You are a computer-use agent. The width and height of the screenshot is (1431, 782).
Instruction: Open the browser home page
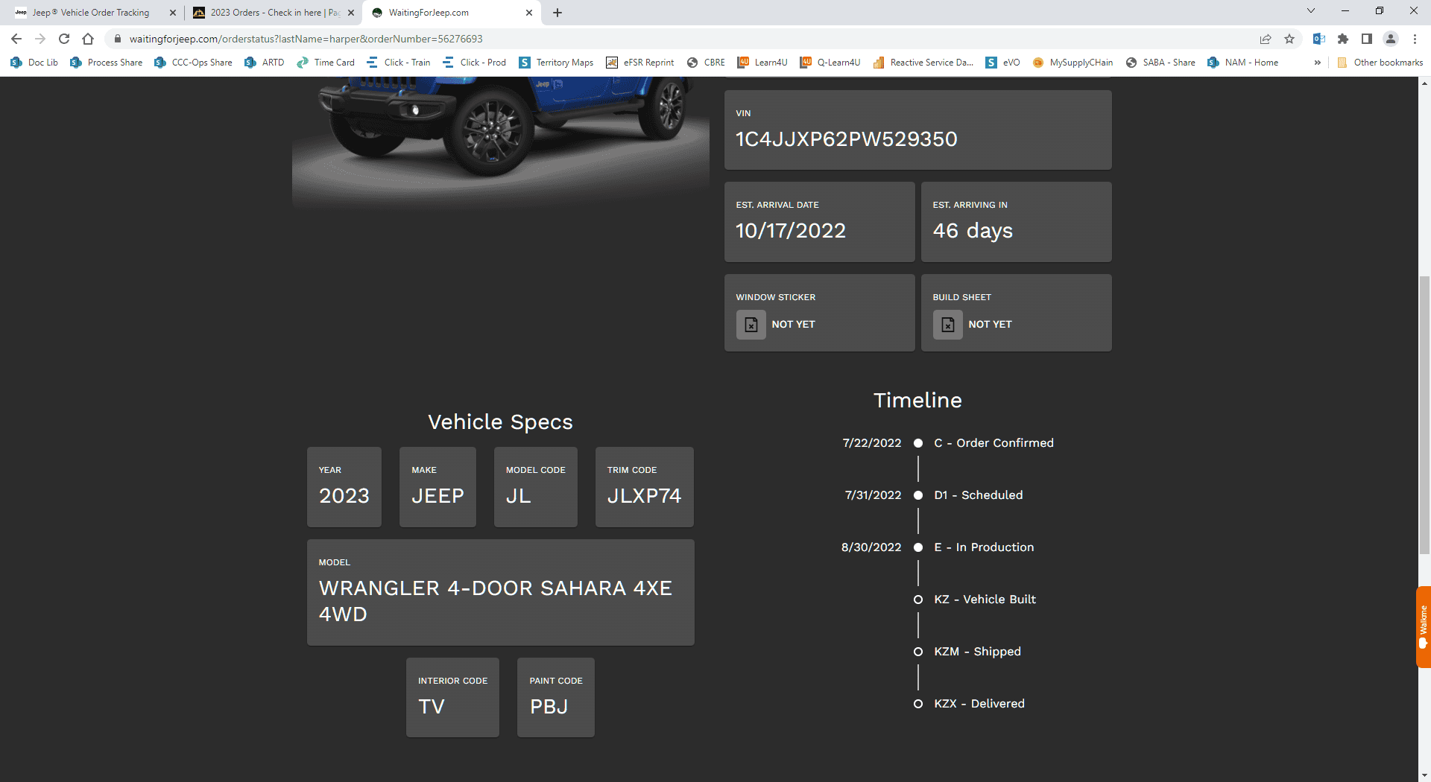[x=88, y=39]
